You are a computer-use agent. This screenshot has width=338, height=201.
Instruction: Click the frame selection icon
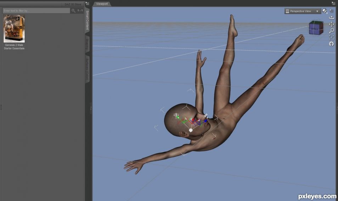(332, 37)
